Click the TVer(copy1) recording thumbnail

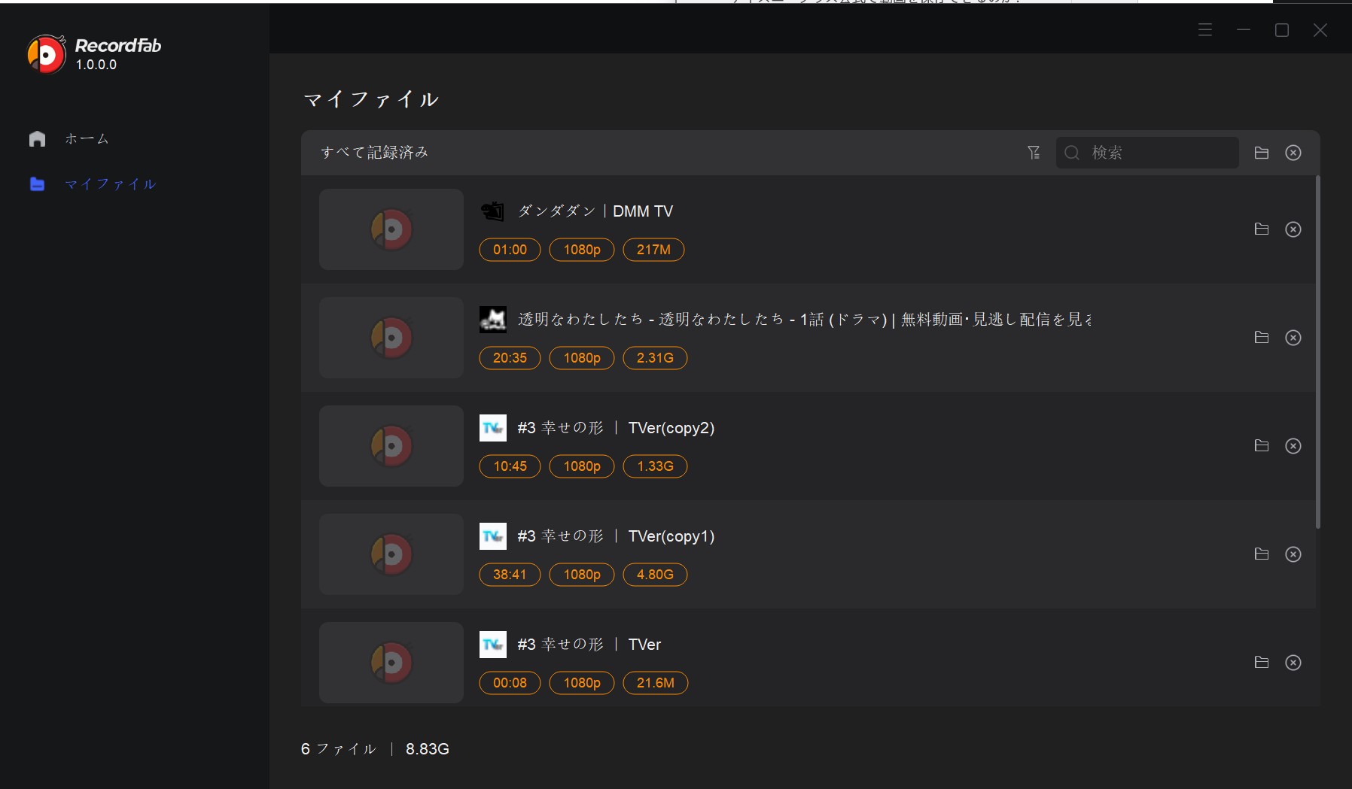pyautogui.click(x=391, y=554)
